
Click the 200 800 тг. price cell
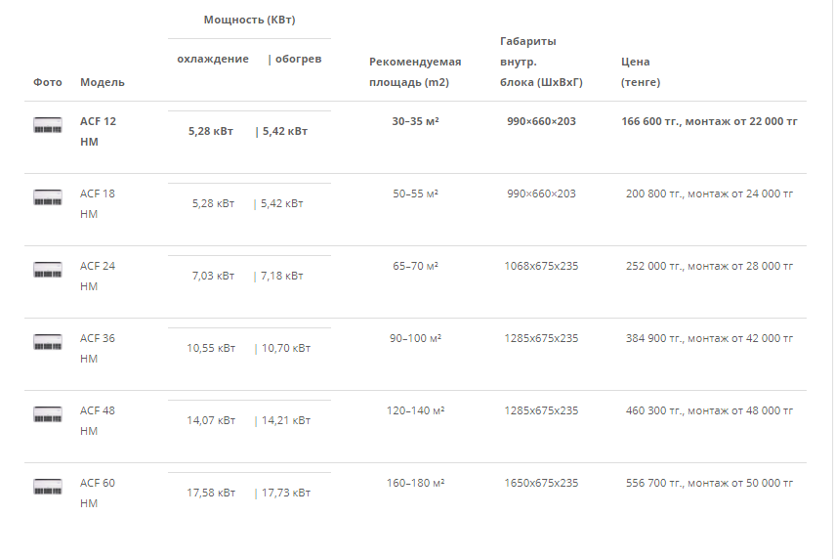coord(709,193)
